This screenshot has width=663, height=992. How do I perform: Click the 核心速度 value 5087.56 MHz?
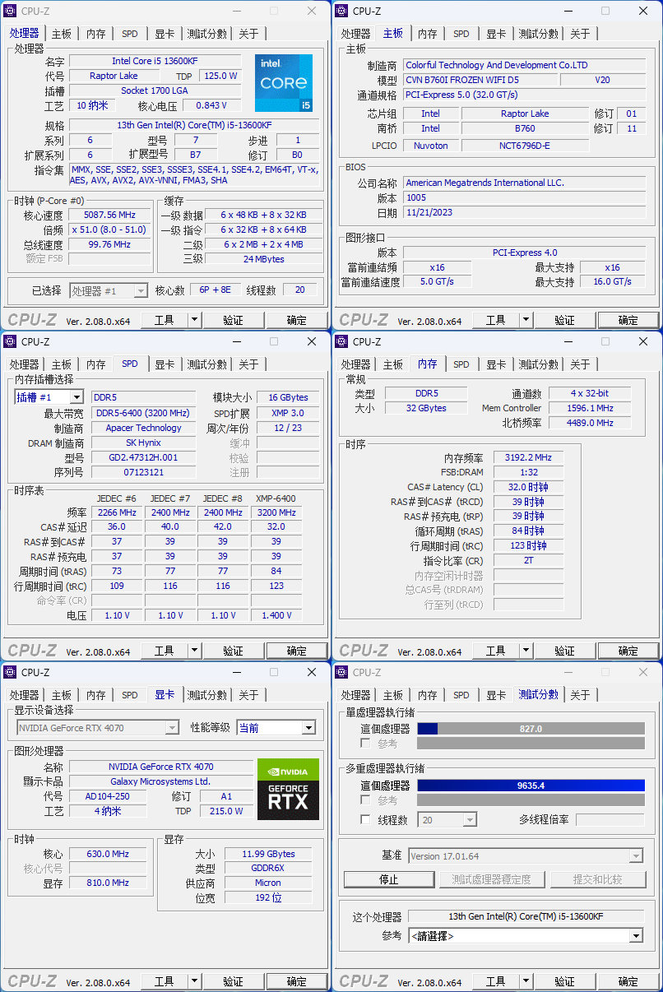(x=109, y=215)
